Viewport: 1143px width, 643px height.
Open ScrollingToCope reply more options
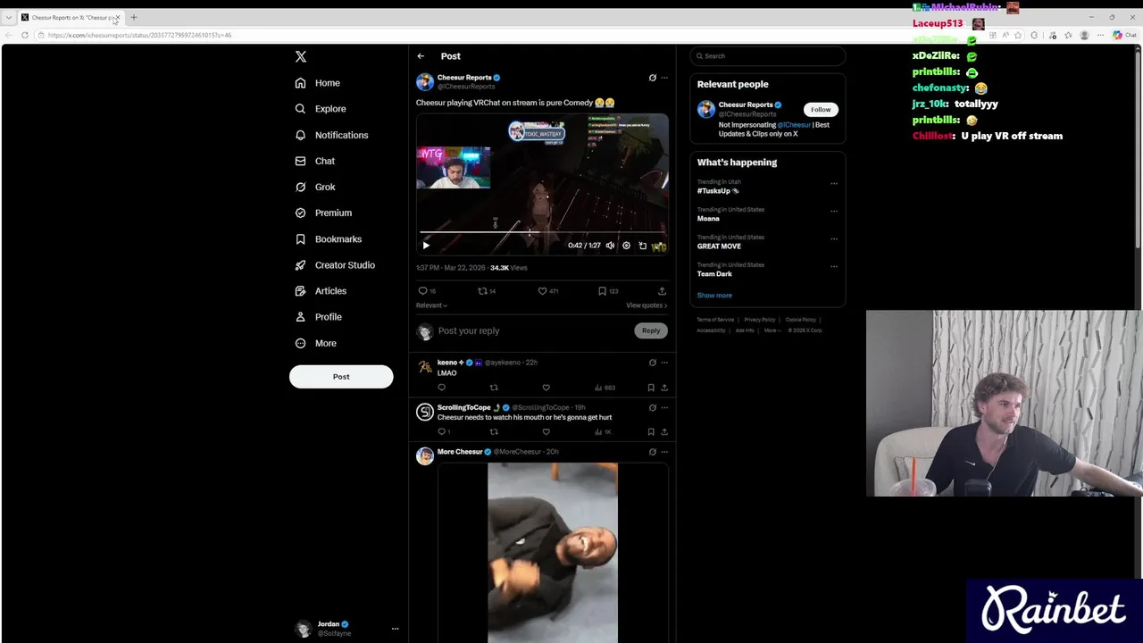click(664, 407)
